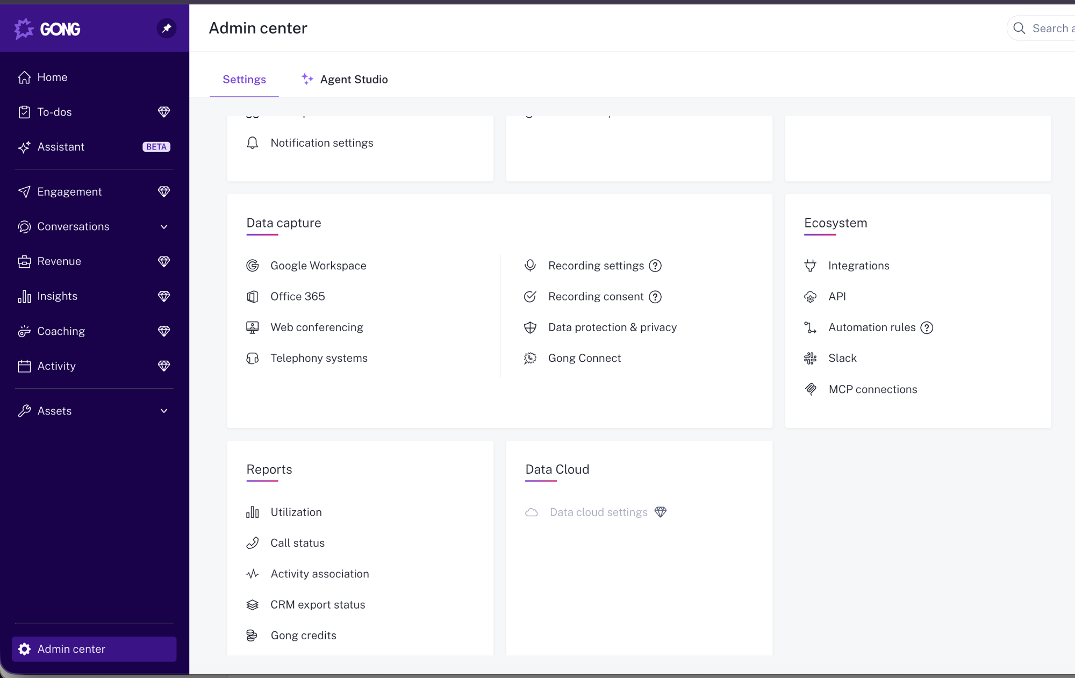Open Office 365 settings
This screenshot has height=678, width=1075.
(x=297, y=297)
